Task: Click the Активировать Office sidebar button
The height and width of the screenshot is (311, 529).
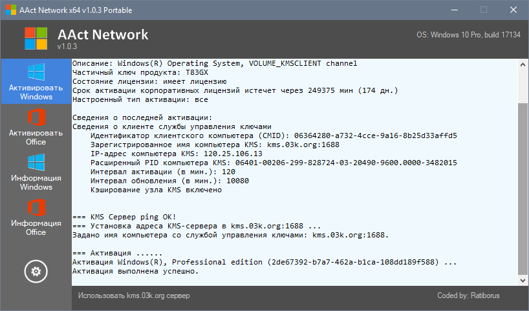Action: tap(36, 126)
